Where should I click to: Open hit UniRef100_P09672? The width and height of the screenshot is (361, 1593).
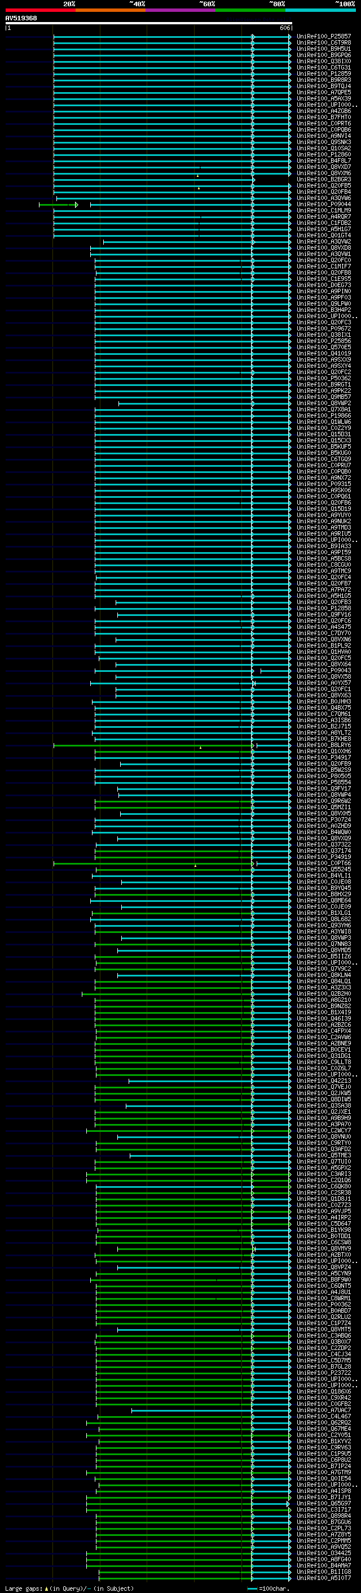click(x=323, y=328)
